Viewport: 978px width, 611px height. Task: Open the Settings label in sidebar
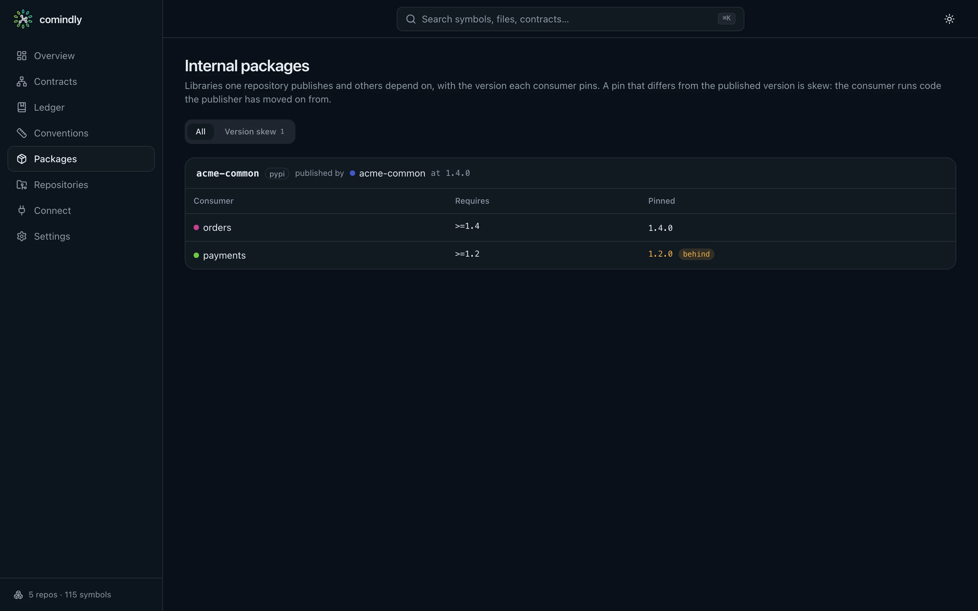pyautogui.click(x=52, y=236)
